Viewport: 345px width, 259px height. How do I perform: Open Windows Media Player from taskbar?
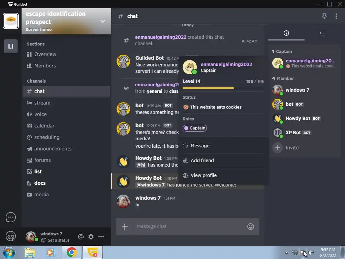tap(50, 253)
